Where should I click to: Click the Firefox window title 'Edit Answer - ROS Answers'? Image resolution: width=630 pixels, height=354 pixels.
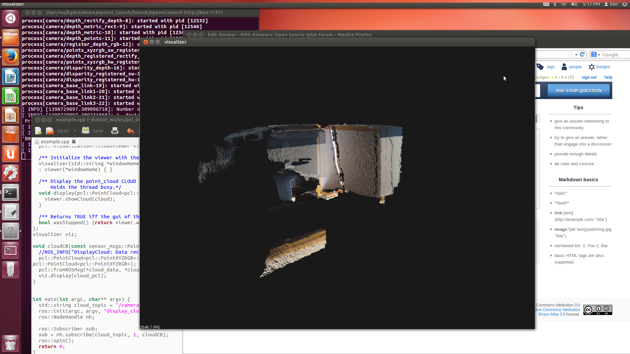click(x=290, y=35)
